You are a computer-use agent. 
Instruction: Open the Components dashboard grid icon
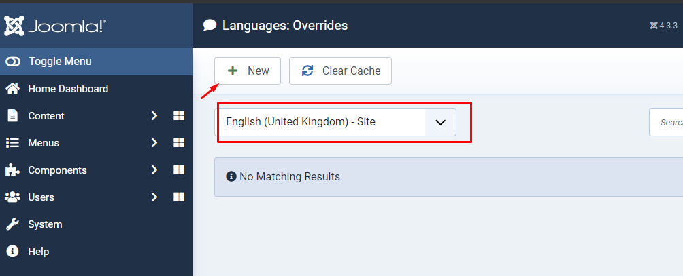pos(179,170)
